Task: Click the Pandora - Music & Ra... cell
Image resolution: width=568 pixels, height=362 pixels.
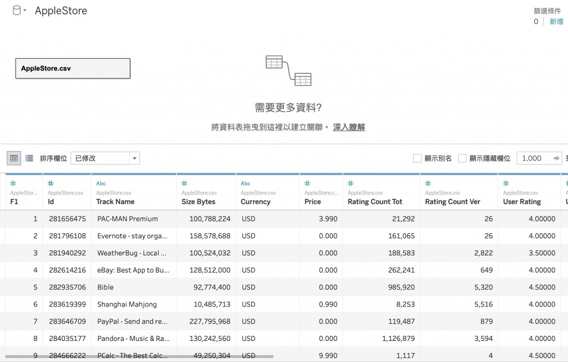Action: (133, 338)
